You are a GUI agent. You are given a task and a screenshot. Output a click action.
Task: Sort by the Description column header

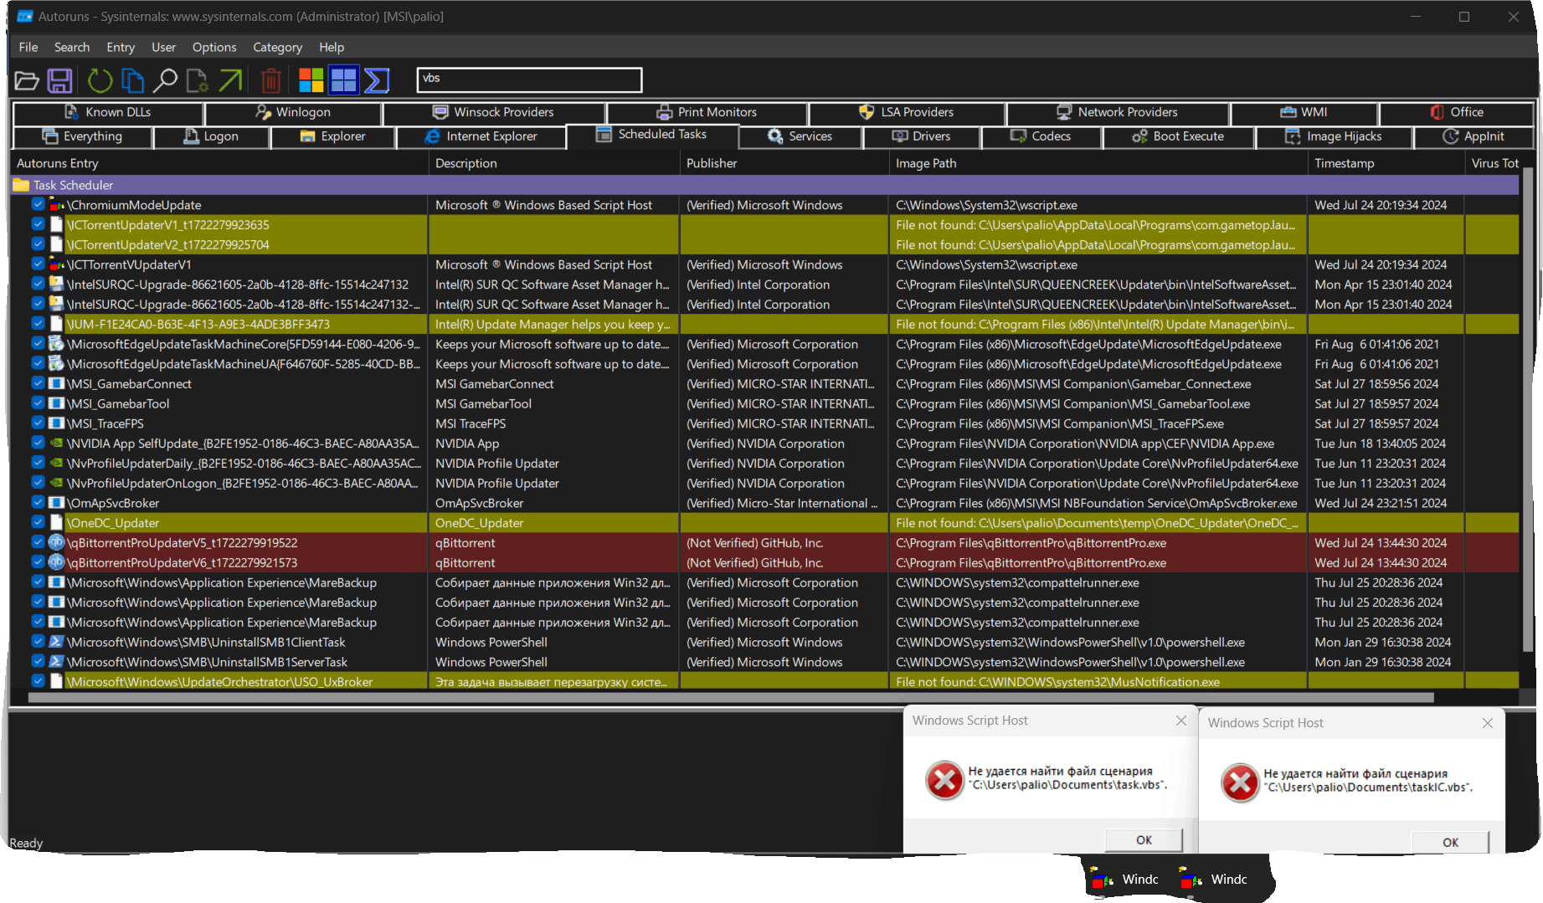point(554,163)
